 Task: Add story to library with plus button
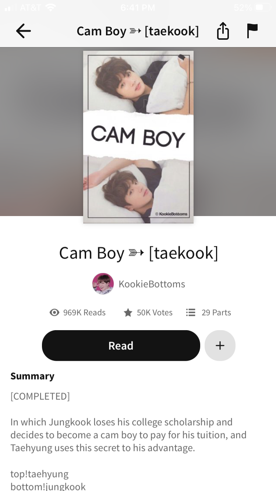(220, 346)
